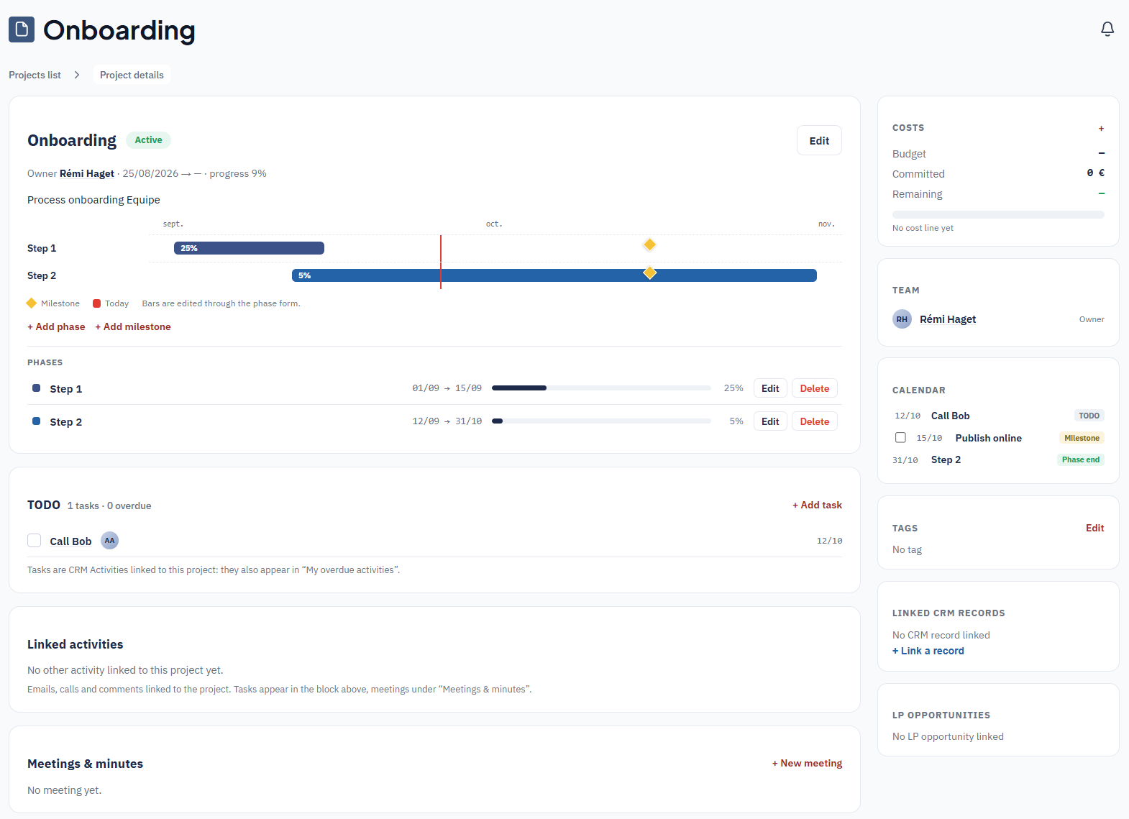Click the Step 2 phase name in Phases list
Viewport: 1129px width, 819px height.
tap(65, 422)
